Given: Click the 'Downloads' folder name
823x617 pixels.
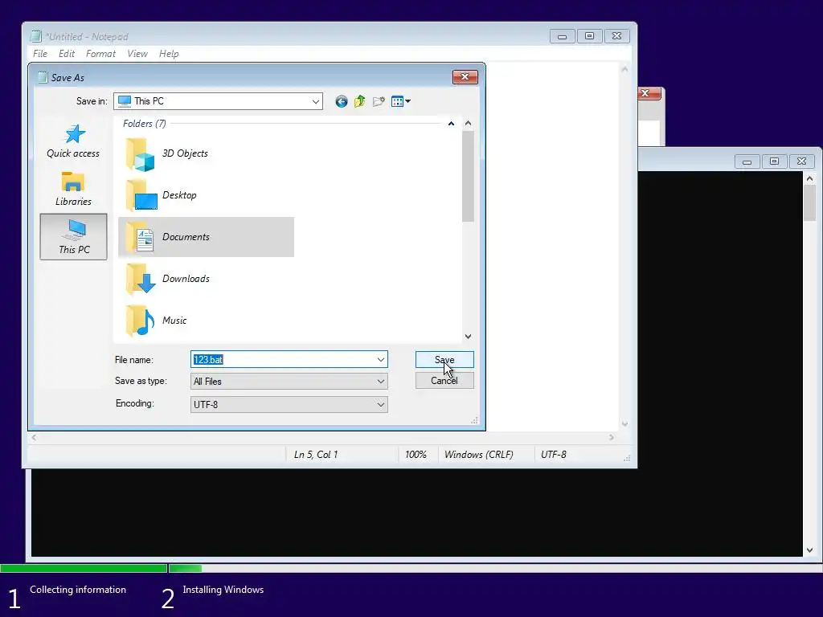Looking at the screenshot, I should 186,279.
